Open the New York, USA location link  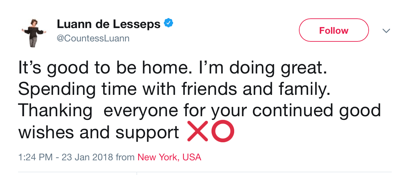169,157
